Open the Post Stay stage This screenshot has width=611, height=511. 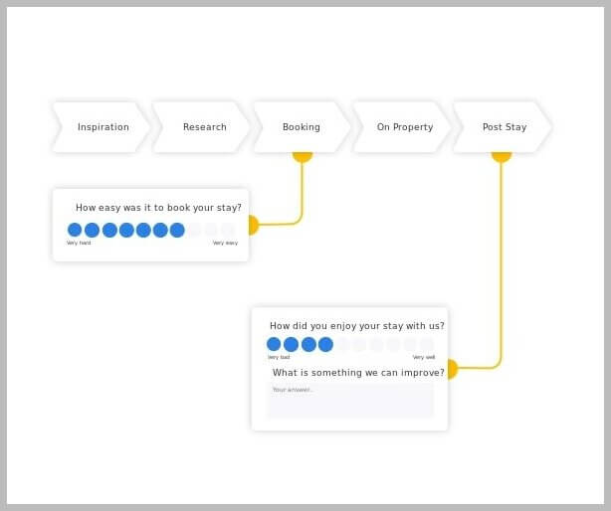(x=504, y=127)
